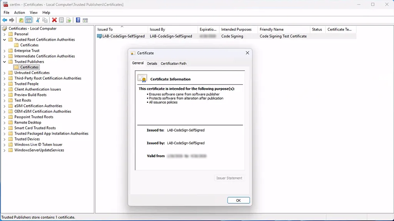Click the Certificates - Local Computer root icon
Image resolution: width=394 pixels, height=221 pixels.
(5, 28)
